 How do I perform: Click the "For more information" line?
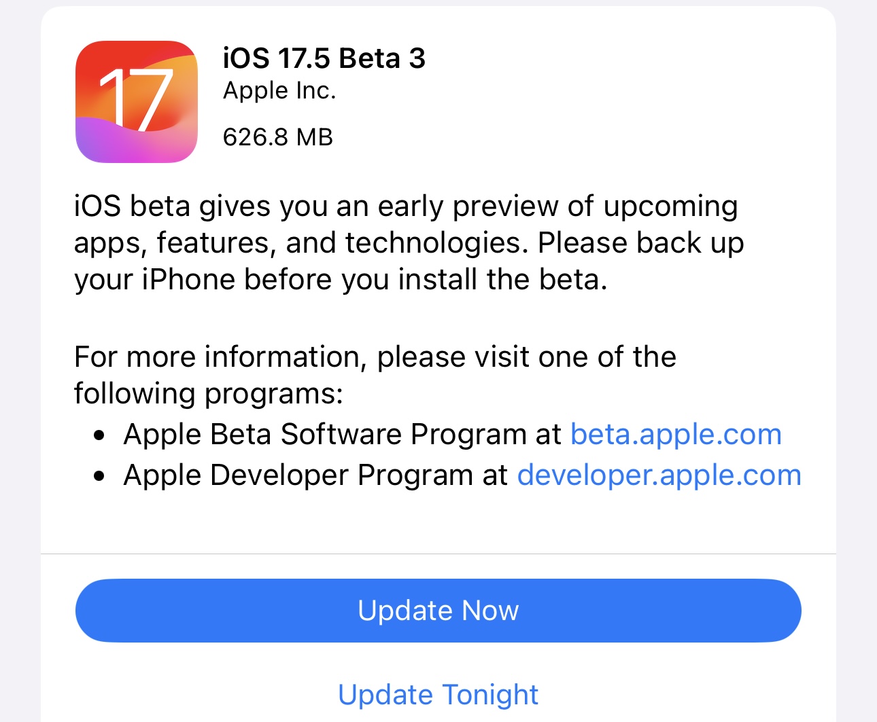tap(375, 357)
